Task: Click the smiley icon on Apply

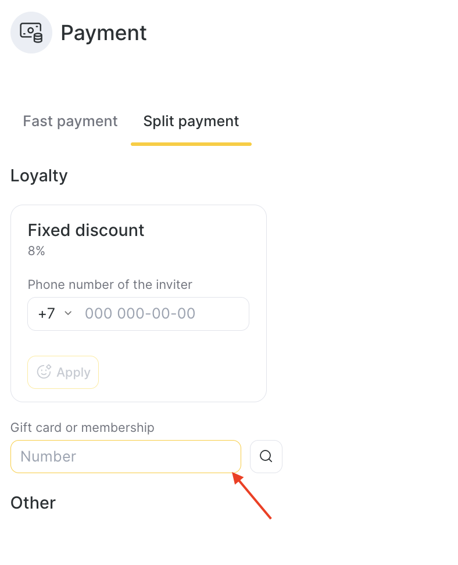Action: coord(44,372)
